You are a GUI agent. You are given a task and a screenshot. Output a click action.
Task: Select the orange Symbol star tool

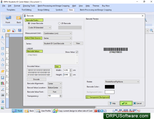pyautogui.click(x=3, y=71)
